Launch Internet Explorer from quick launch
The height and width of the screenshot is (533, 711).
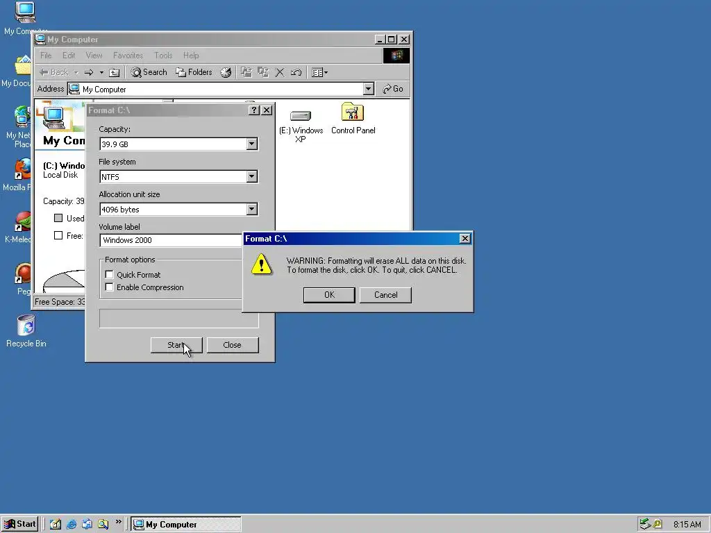tap(72, 525)
